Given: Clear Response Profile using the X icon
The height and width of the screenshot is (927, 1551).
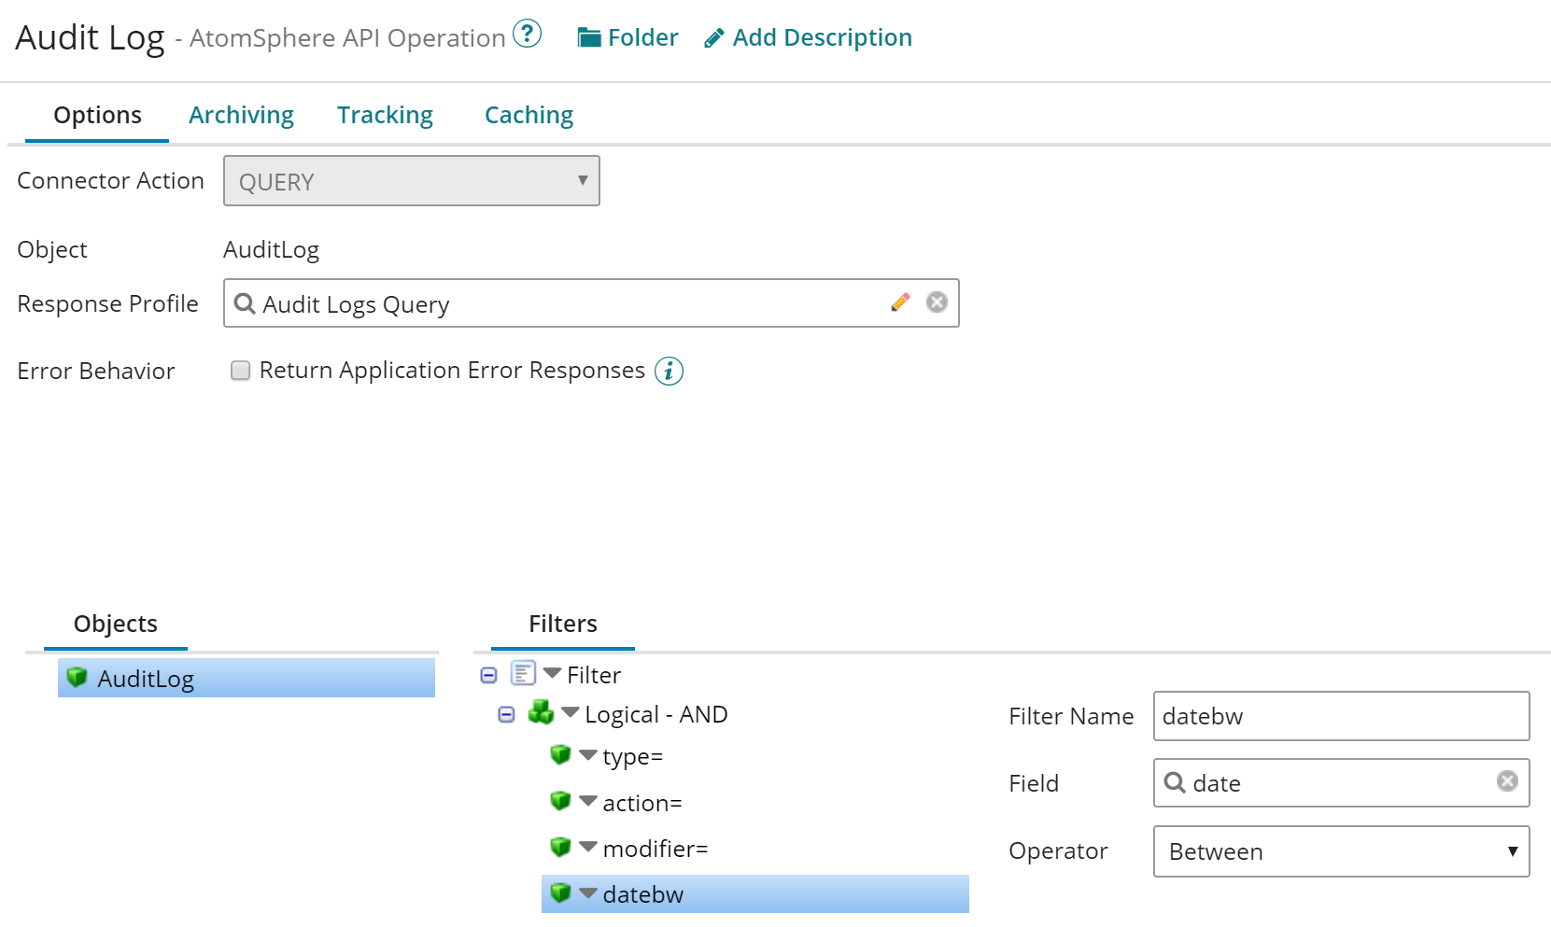Looking at the screenshot, I should click(x=937, y=302).
